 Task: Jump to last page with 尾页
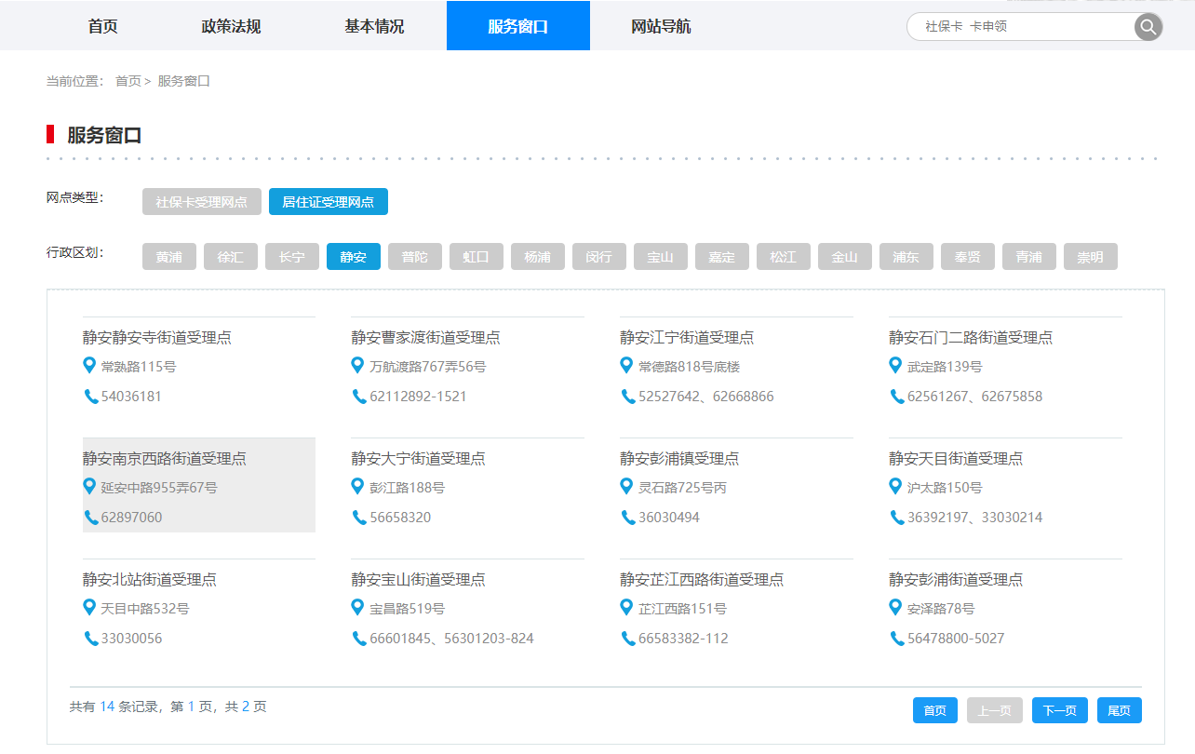1120,710
